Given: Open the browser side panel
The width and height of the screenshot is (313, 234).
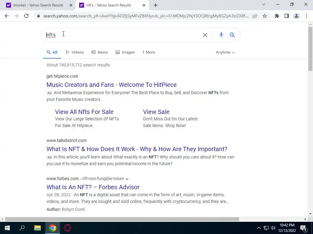Looking at the screenshot, I should click(287, 16).
